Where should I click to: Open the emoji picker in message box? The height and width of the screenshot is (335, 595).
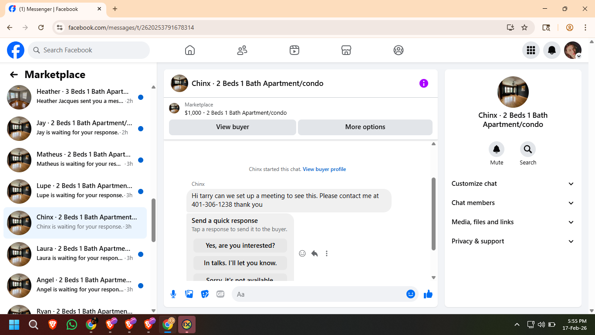[x=410, y=294]
